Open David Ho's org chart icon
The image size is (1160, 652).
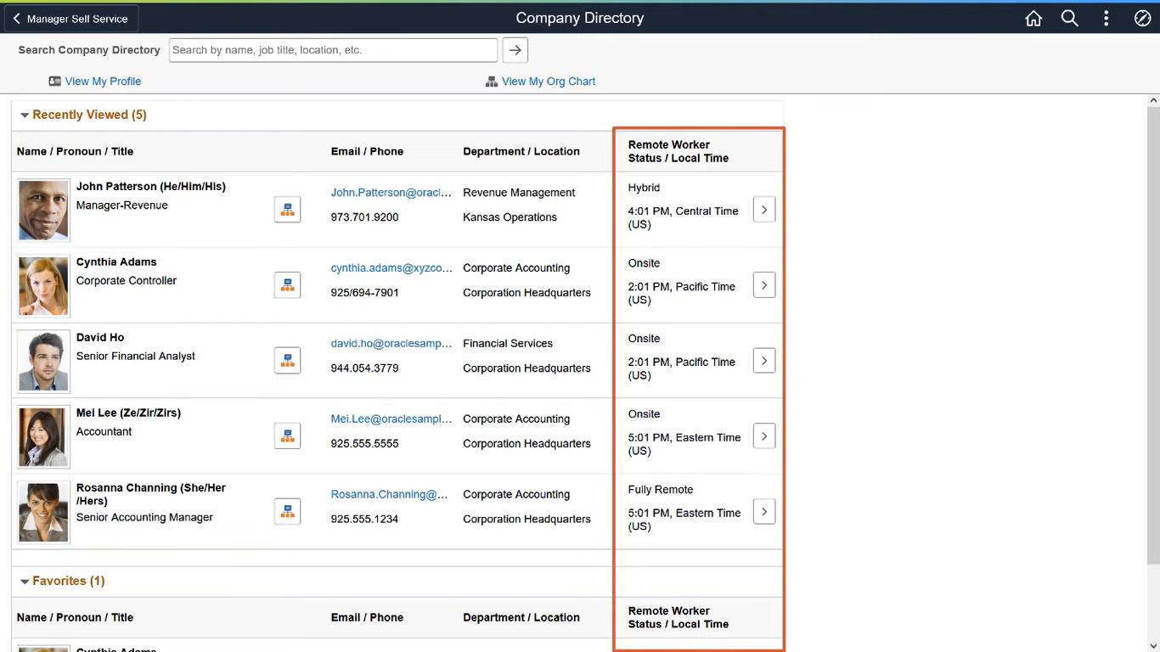[287, 360]
